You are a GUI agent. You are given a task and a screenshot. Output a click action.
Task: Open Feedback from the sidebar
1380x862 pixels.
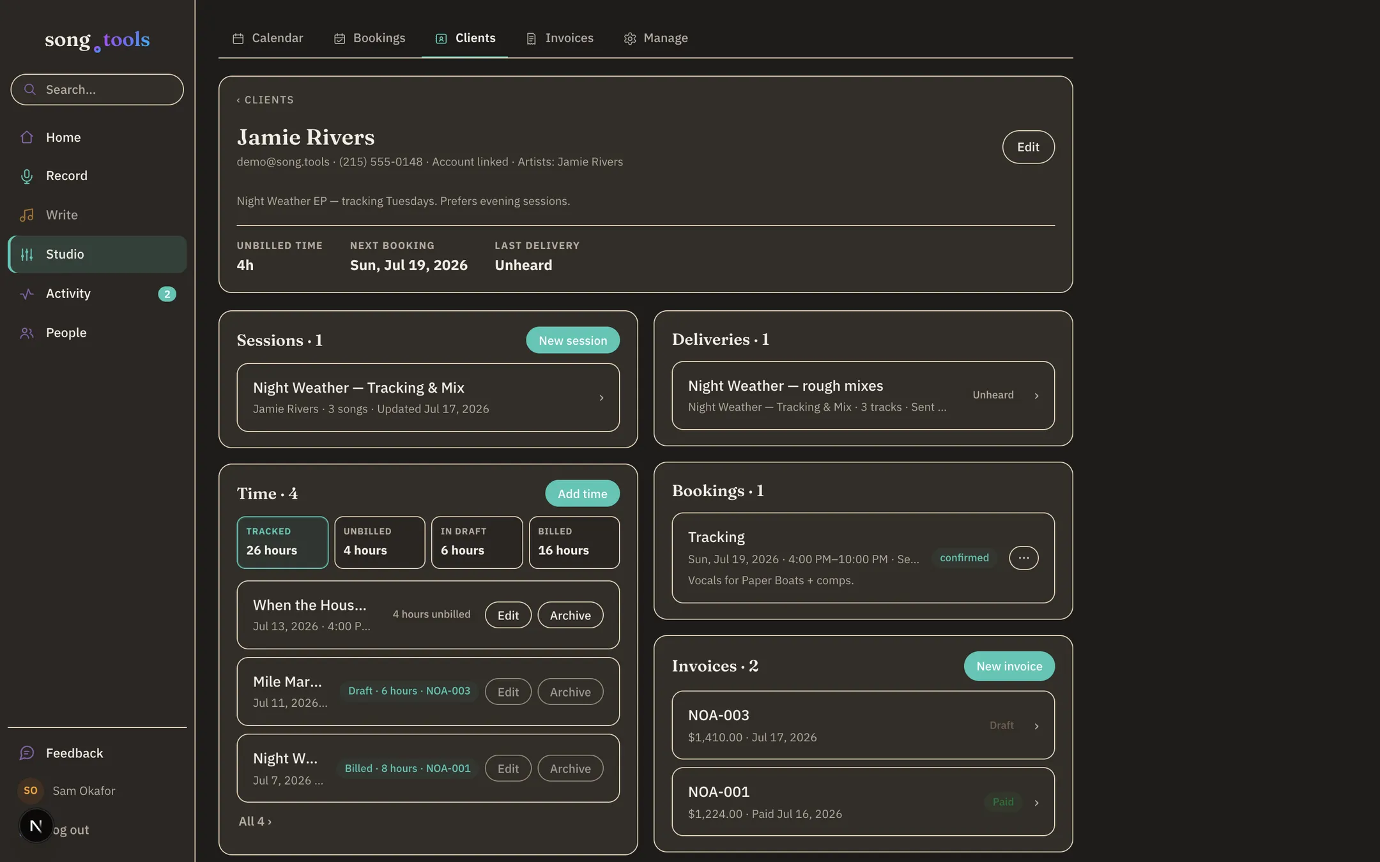[x=97, y=753]
